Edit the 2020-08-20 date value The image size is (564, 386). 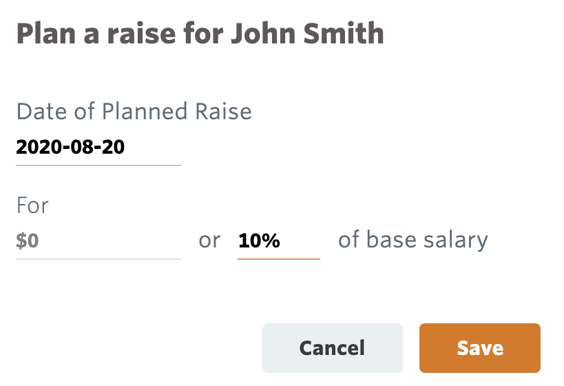70,147
